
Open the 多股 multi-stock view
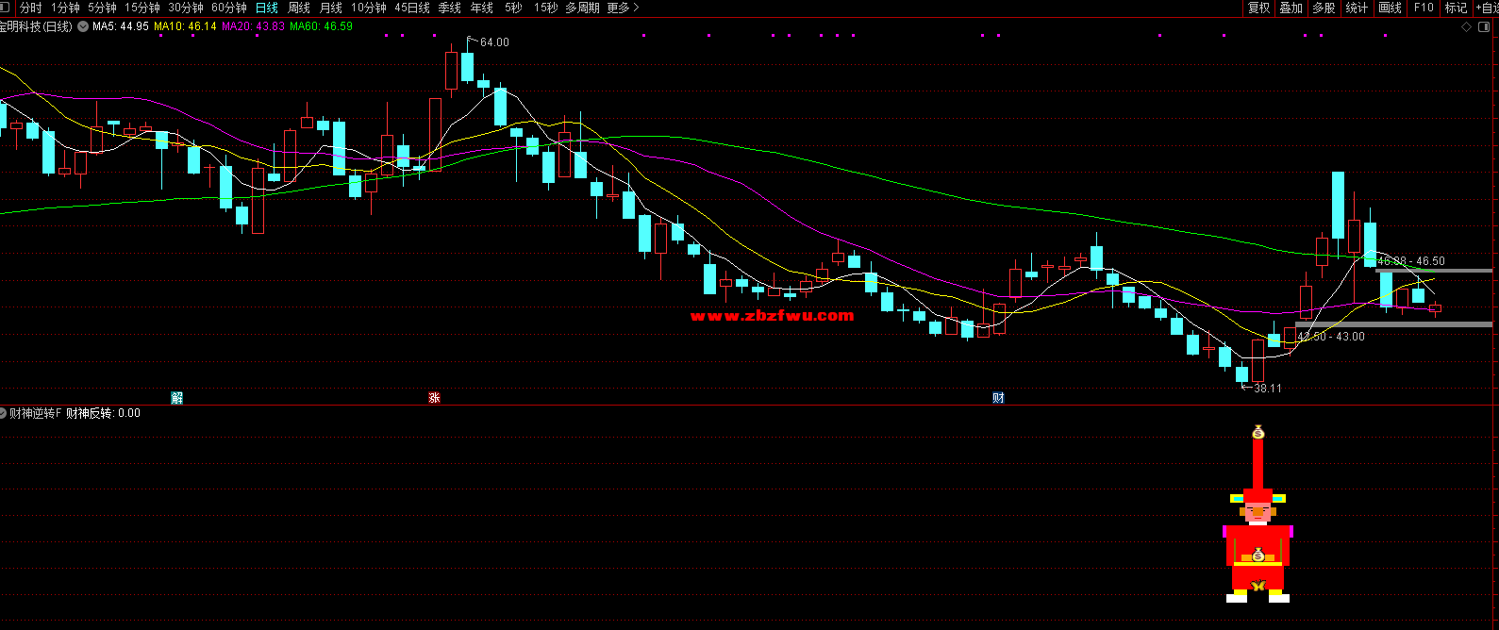pyautogui.click(x=1324, y=8)
